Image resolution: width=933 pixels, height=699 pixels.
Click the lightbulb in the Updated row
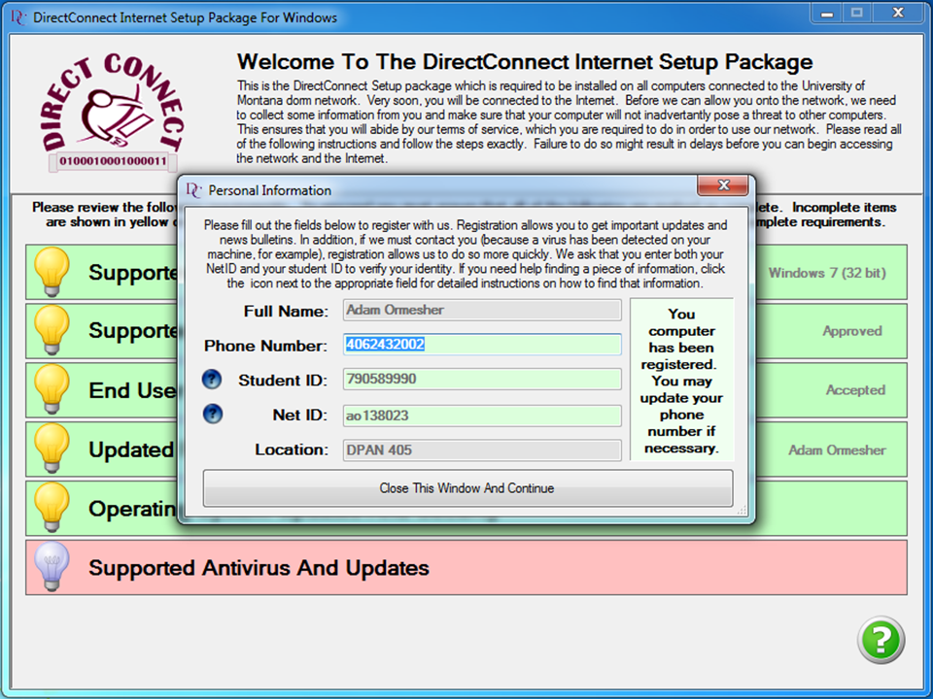pyautogui.click(x=52, y=449)
